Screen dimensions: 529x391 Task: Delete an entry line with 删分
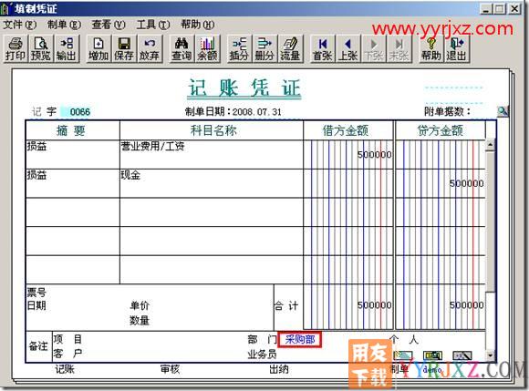click(264, 49)
